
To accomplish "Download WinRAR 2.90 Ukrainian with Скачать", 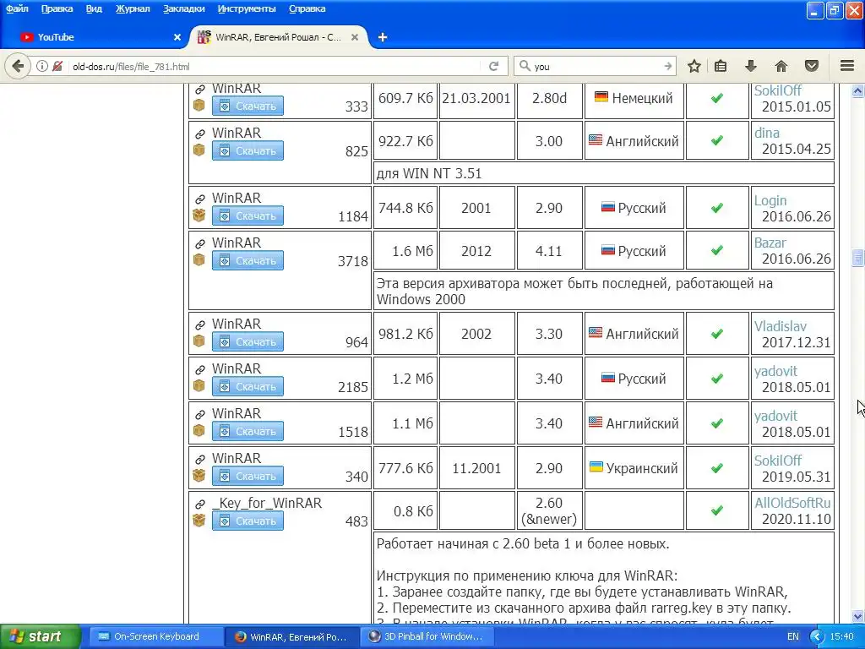I will [x=248, y=476].
